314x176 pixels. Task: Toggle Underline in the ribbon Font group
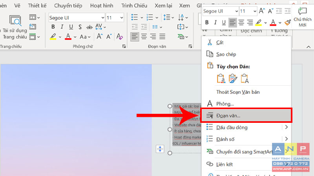[71, 27]
